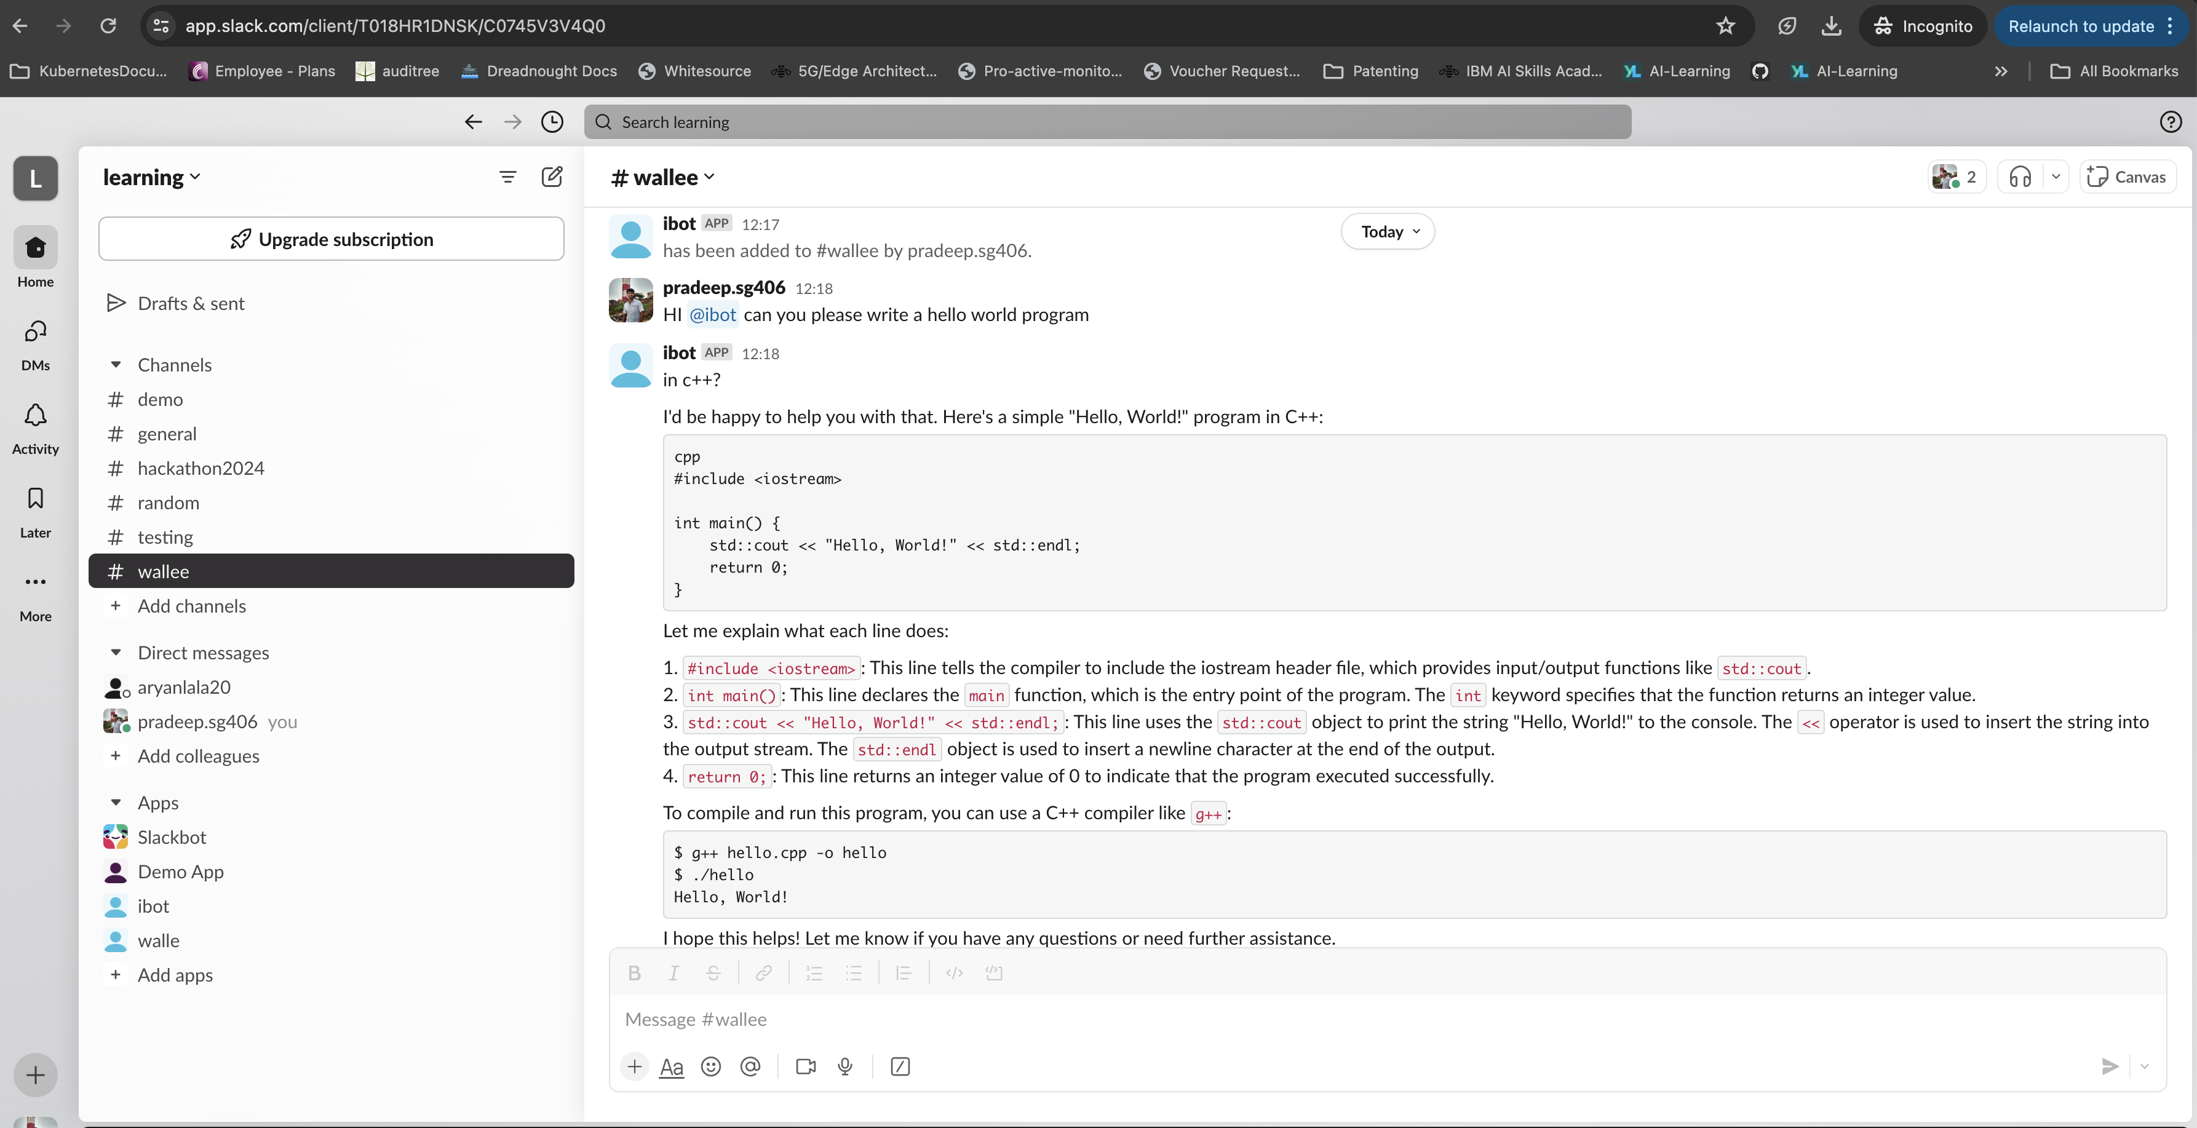
Task: Click the mention someone @ icon
Action: coord(750,1066)
